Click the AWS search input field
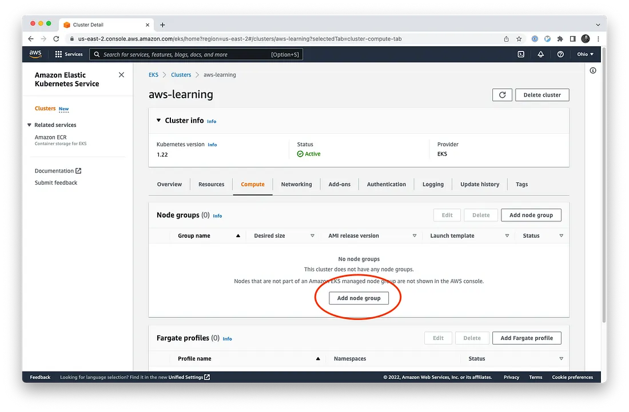The height and width of the screenshot is (412, 629). tap(196, 54)
